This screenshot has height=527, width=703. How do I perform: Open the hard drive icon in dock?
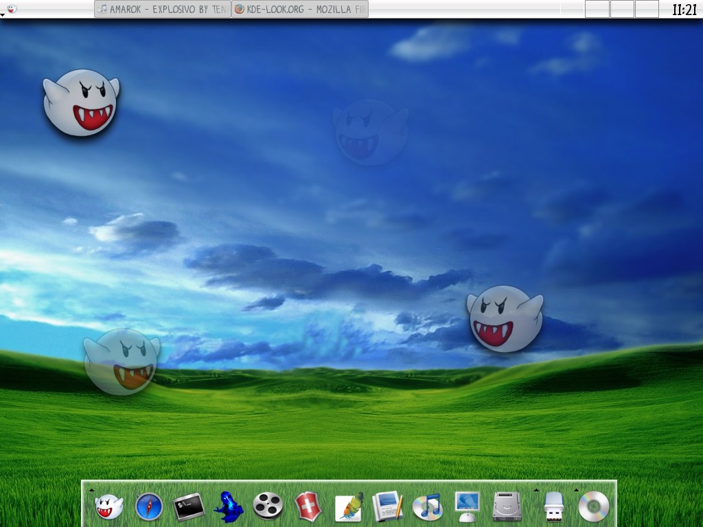click(x=507, y=507)
